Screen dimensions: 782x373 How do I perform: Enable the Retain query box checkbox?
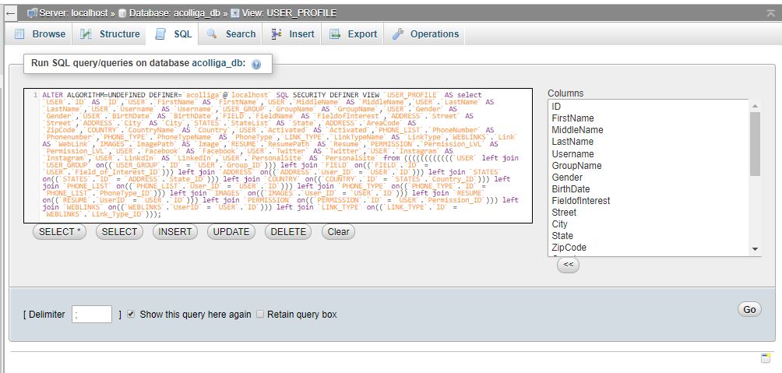[x=260, y=315]
